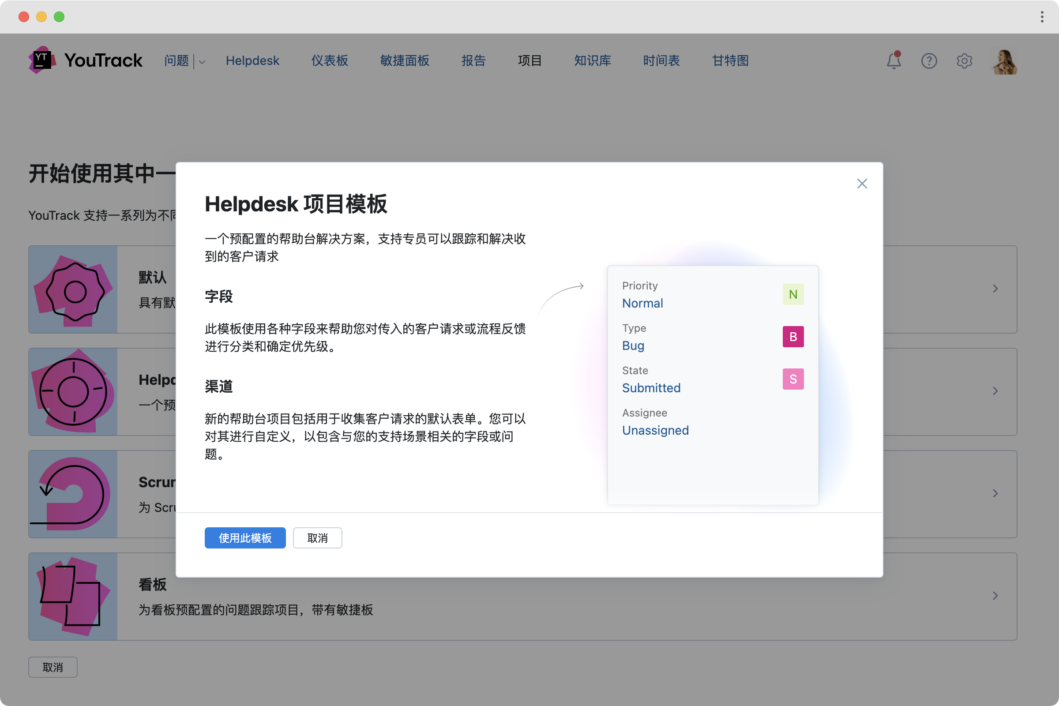Click 取消 in the dialog footer
This screenshot has width=1059, height=706.
[x=317, y=537]
